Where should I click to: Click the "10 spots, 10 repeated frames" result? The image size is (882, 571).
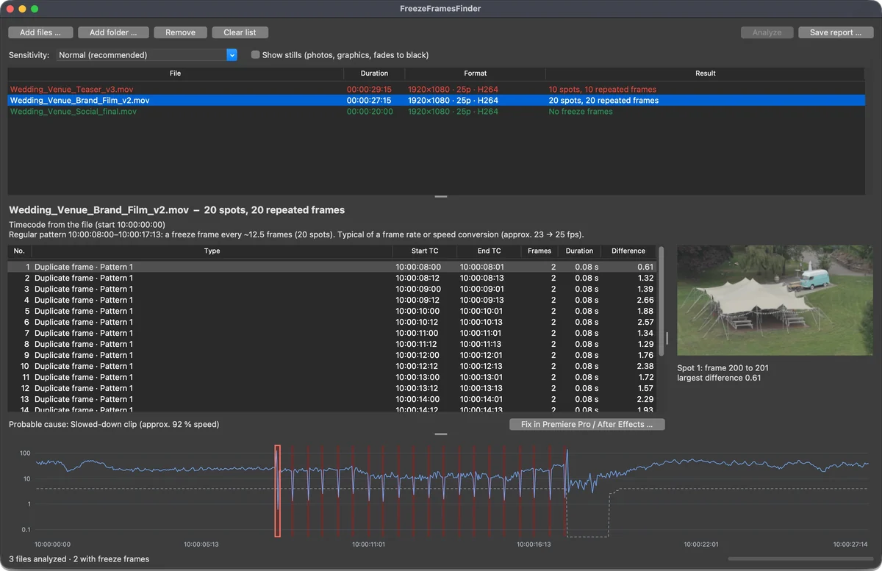point(603,90)
